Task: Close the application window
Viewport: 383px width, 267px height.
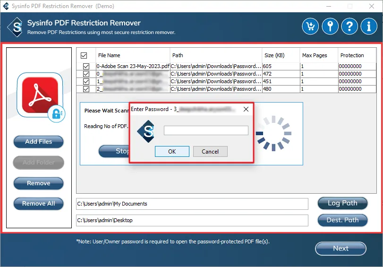Action: point(372,6)
